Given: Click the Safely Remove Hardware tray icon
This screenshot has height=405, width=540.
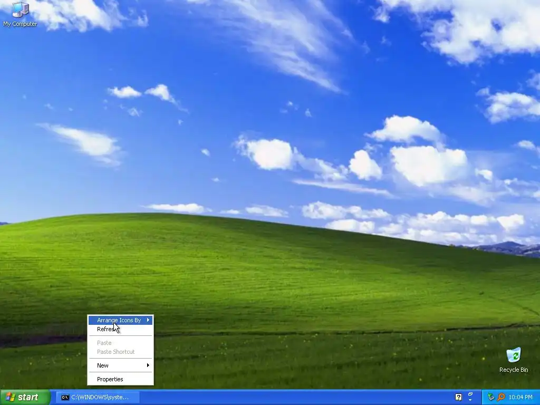Looking at the screenshot, I should point(491,397).
